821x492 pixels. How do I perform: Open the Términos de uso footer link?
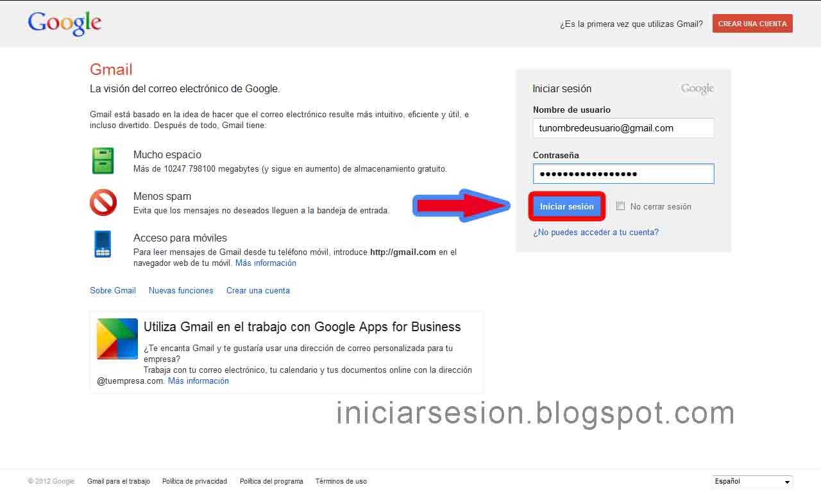(x=341, y=481)
